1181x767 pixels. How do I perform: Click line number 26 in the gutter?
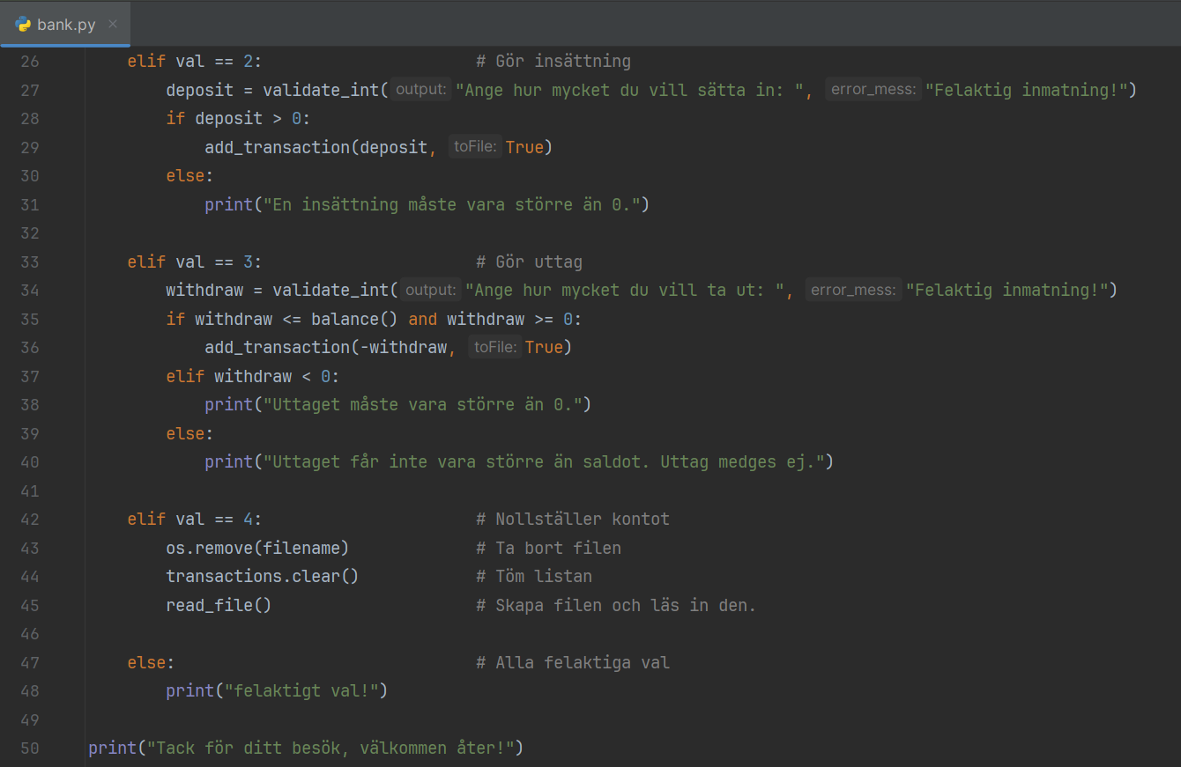(30, 62)
